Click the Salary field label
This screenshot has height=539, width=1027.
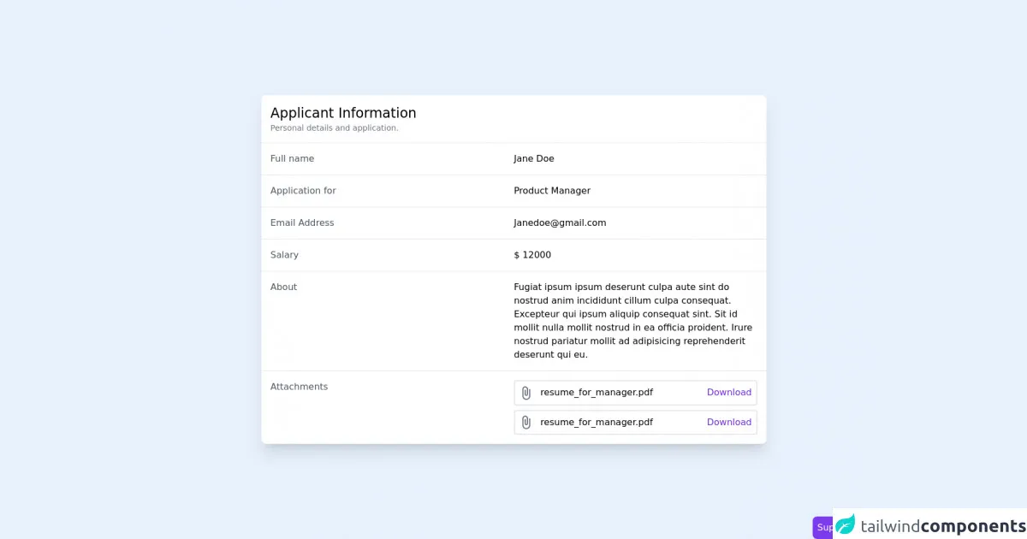(285, 255)
